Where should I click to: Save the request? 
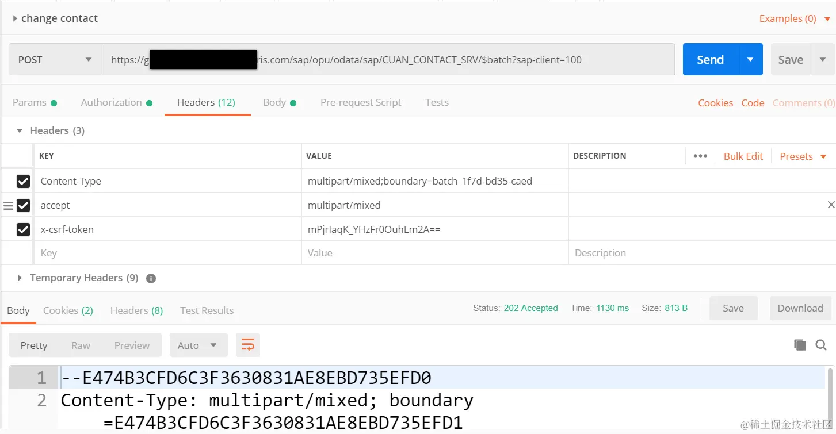(x=791, y=60)
